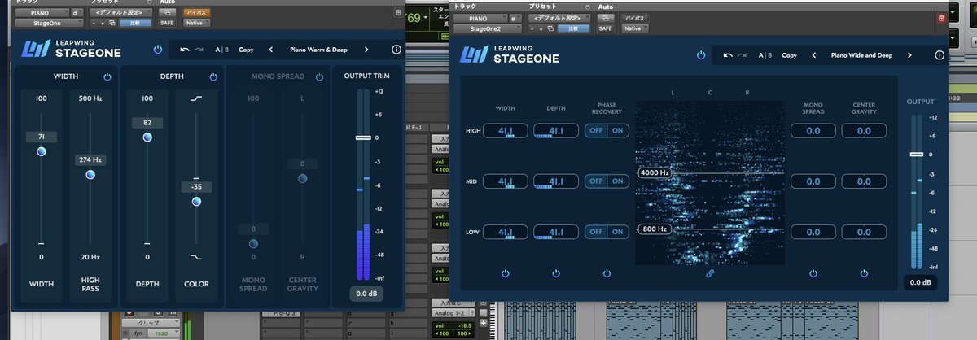
Task: Adjust Width slider handle at 71
Action: (42, 151)
